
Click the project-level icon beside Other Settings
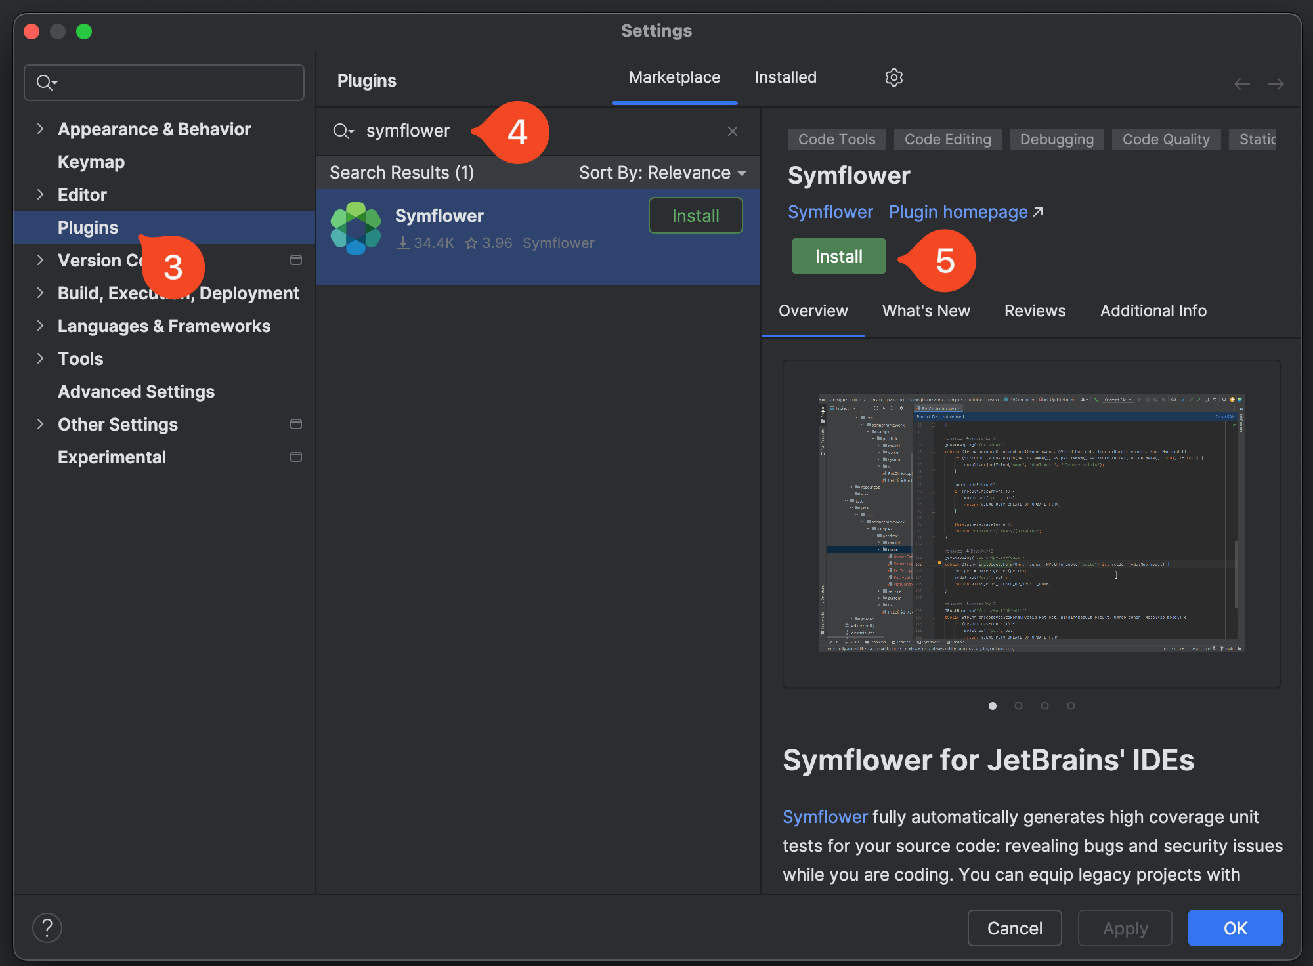tap(296, 424)
